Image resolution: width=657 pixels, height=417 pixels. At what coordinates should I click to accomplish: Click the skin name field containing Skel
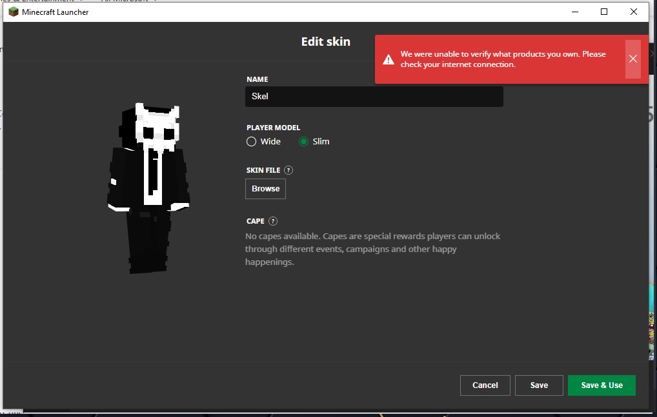(374, 96)
